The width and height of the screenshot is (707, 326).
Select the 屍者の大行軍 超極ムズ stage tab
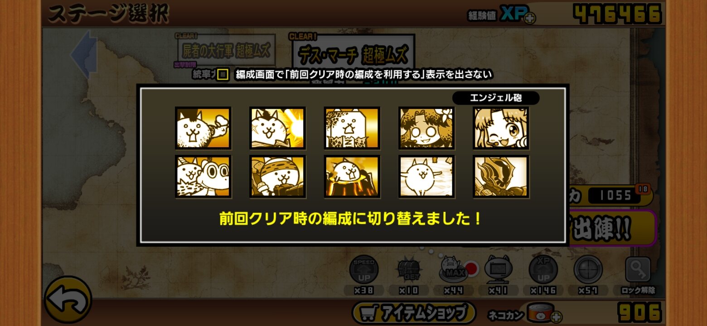pos(226,49)
